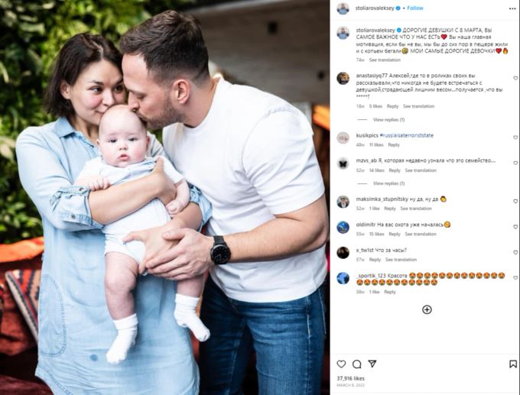This screenshot has height=395, width=520.
Task: Save post with the bookmark icon
Action: (512, 364)
